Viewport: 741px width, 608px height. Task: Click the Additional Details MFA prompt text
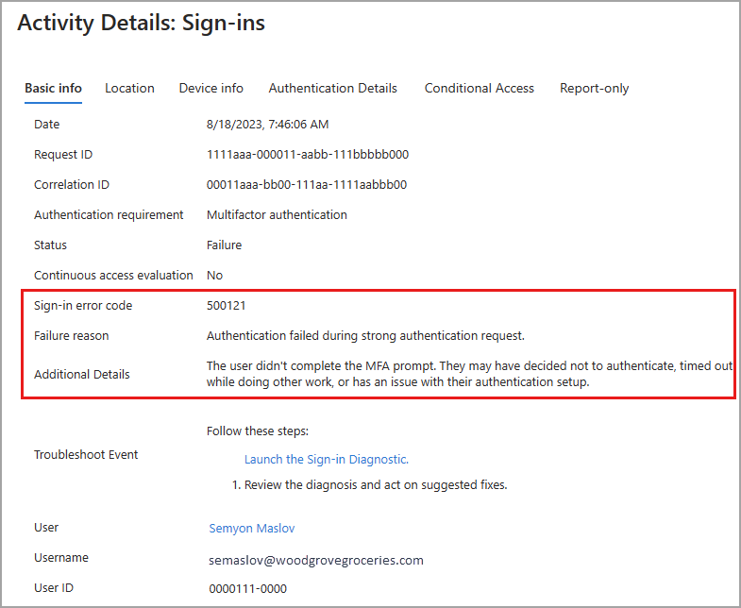coord(470,374)
